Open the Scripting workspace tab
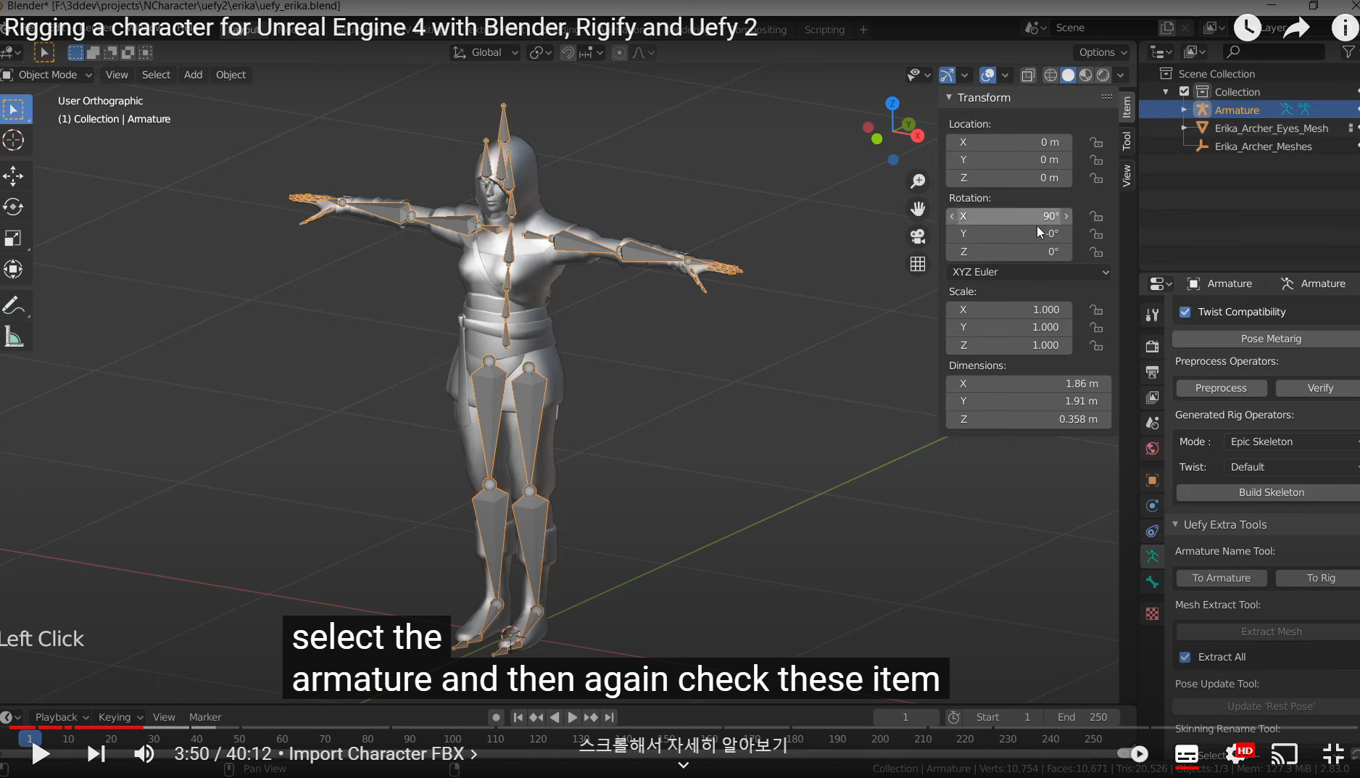The image size is (1360, 778). pos(824,30)
